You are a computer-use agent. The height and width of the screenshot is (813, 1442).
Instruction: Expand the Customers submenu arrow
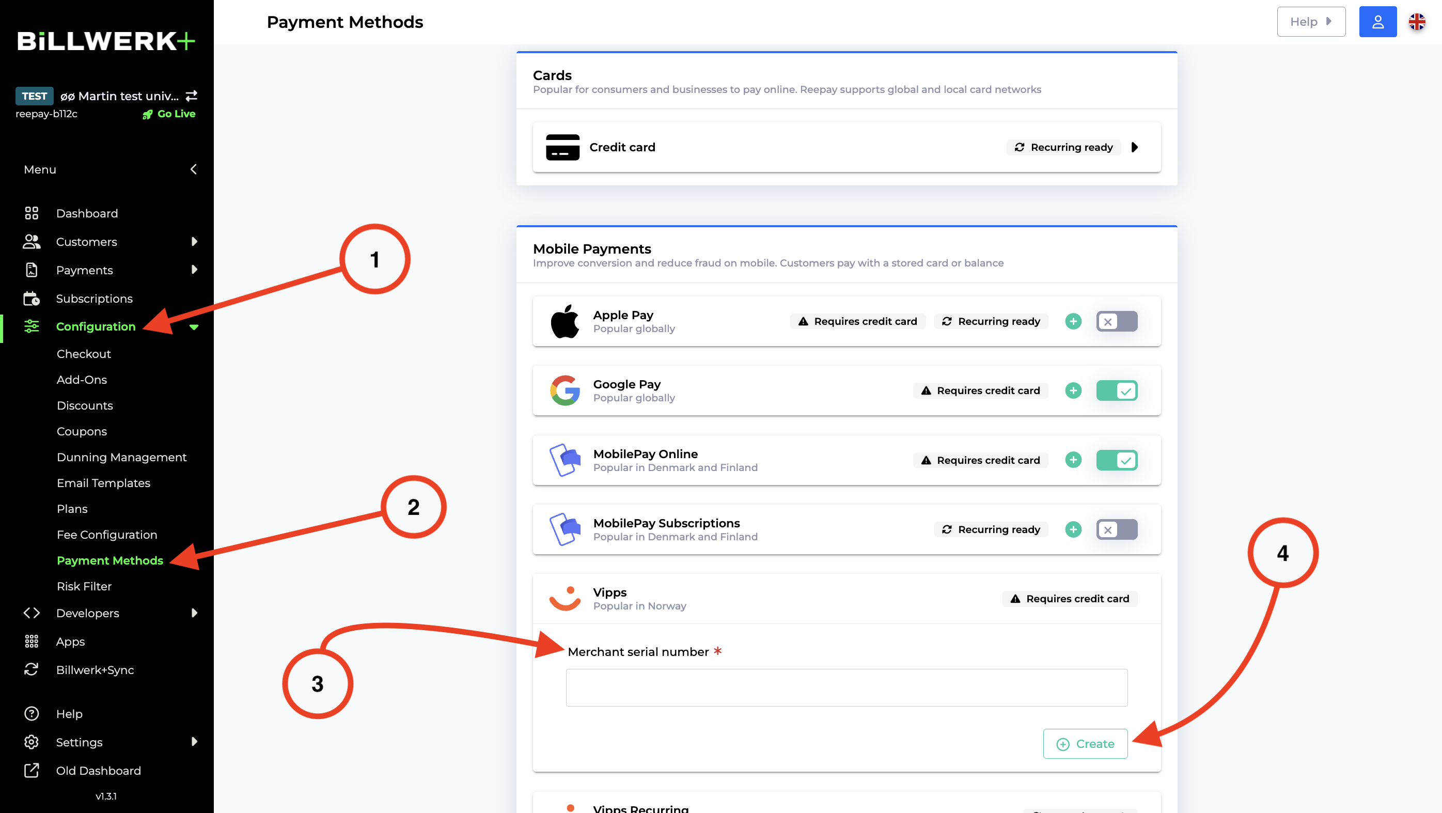194,241
